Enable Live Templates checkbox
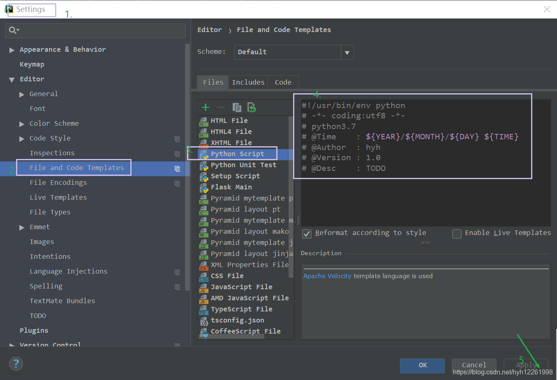This screenshot has width=557, height=380. [x=457, y=234]
